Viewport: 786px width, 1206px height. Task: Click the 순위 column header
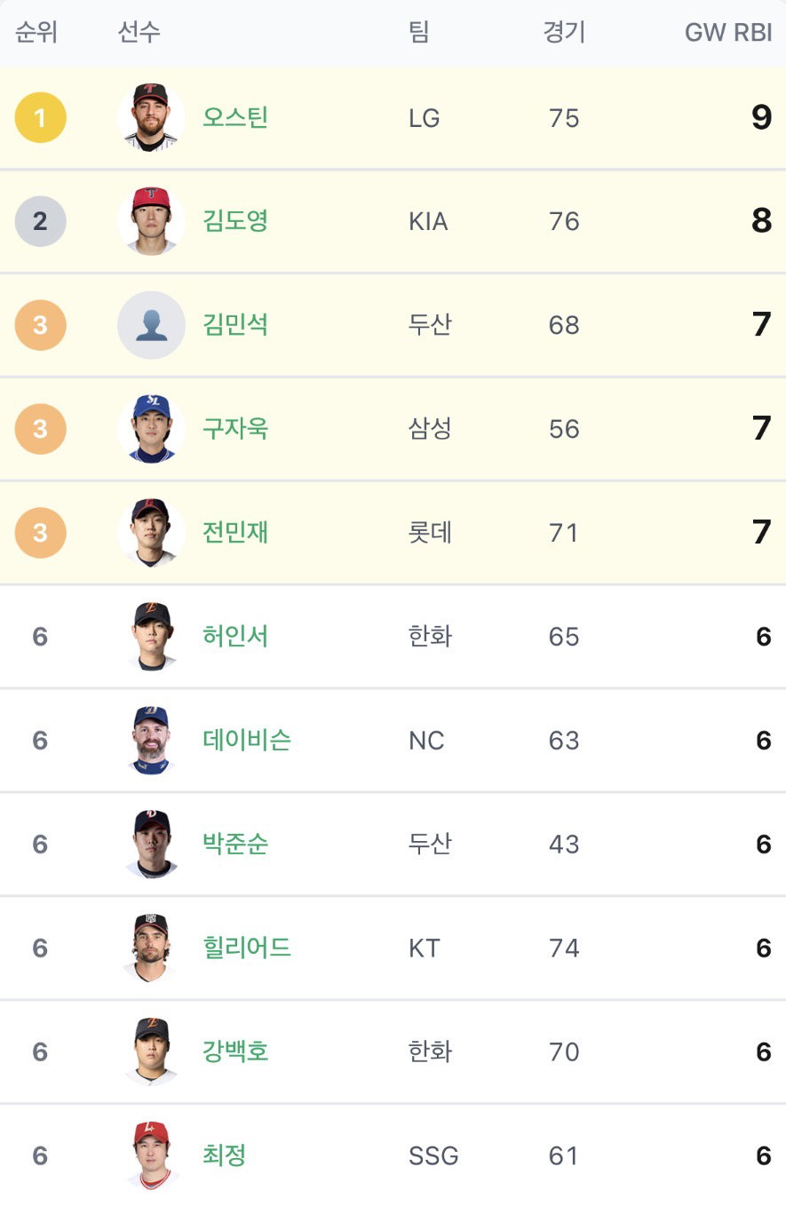tap(36, 34)
